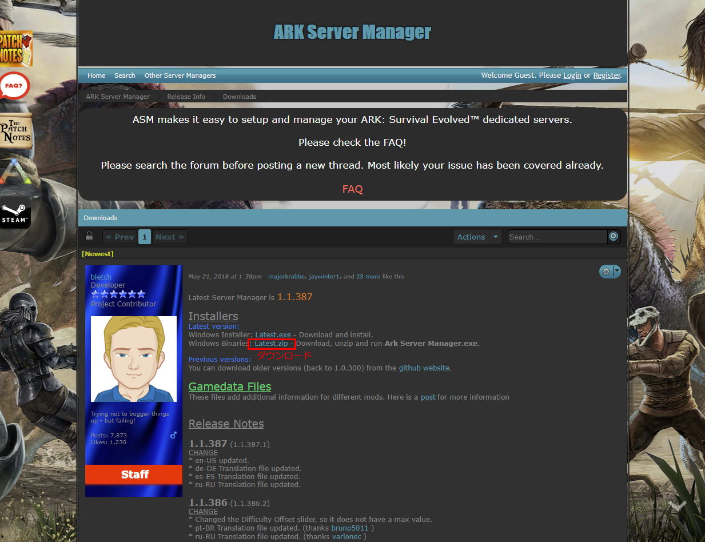
Task: Click the thread lock icon
Action: coord(89,236)
